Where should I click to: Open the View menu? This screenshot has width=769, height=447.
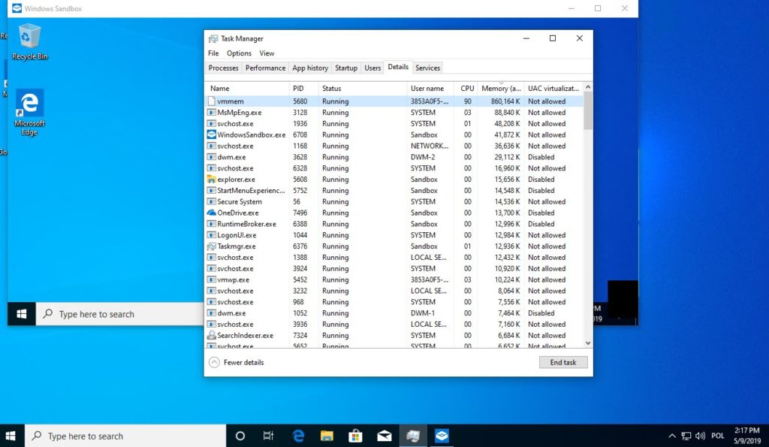click(x=267, y=53)
